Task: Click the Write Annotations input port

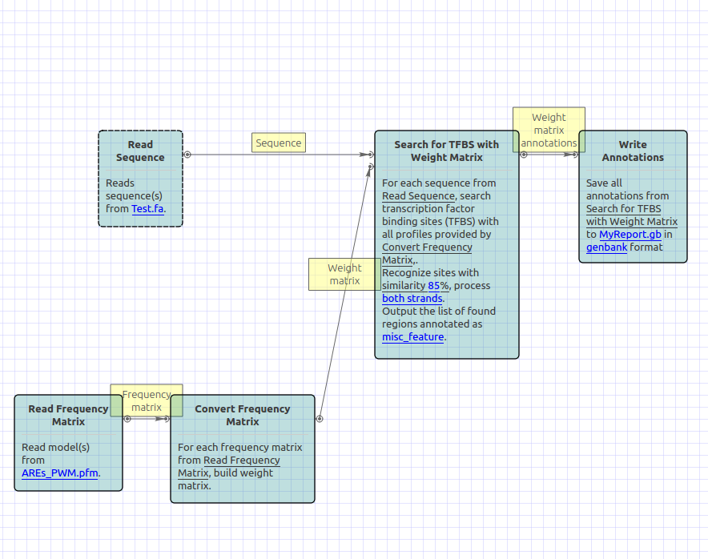Action: coord(575,155)
